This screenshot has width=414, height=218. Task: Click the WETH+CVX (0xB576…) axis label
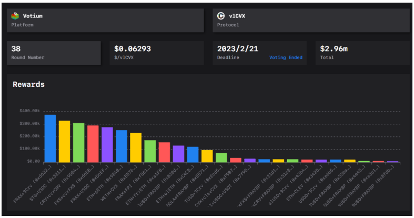(x=119, y=183)
